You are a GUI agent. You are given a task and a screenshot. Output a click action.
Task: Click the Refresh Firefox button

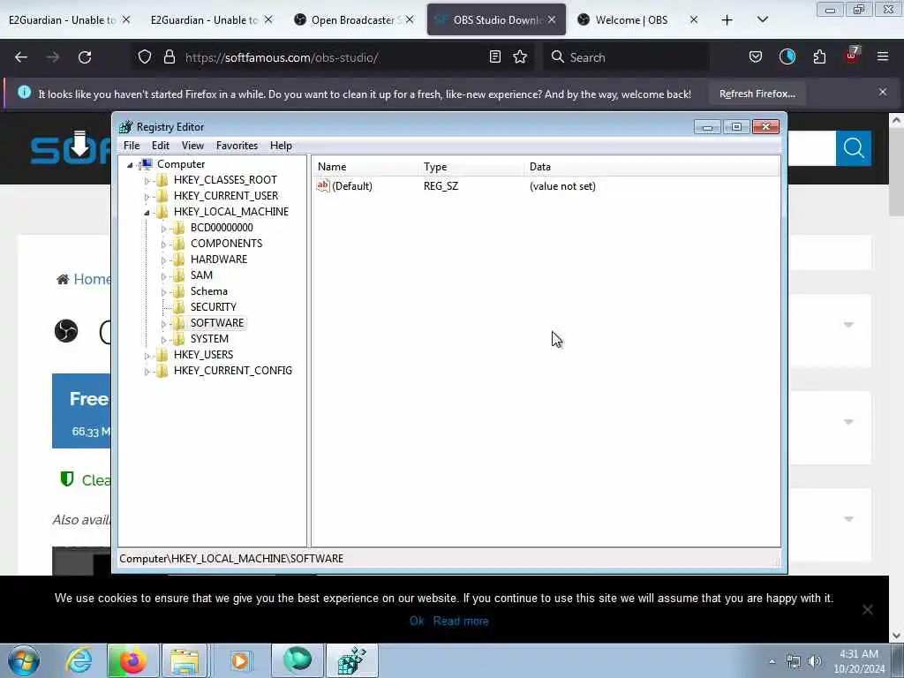[757, 94]
